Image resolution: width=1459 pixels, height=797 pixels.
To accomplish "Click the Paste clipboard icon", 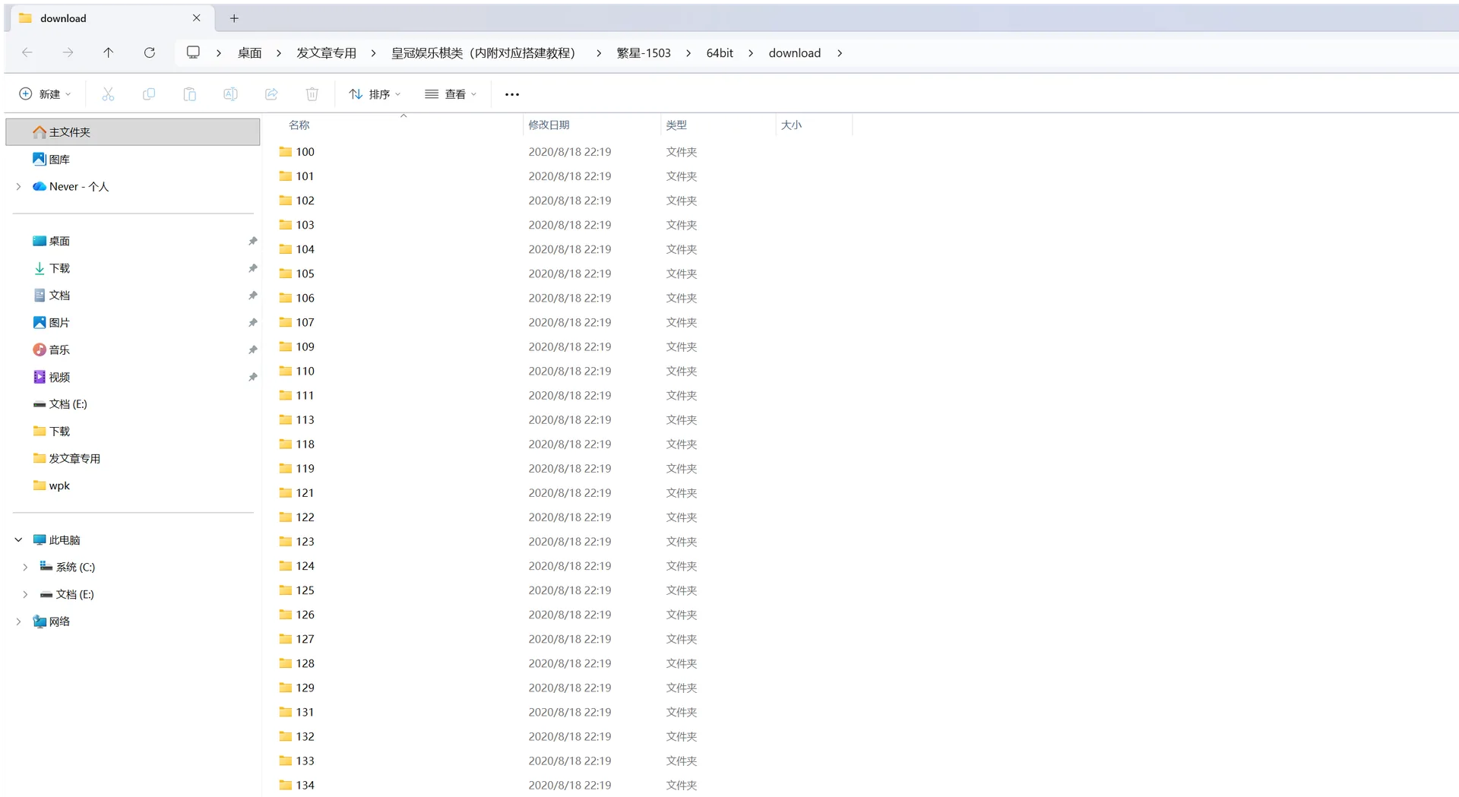I will pyautogui.click(x=190, y=94).
